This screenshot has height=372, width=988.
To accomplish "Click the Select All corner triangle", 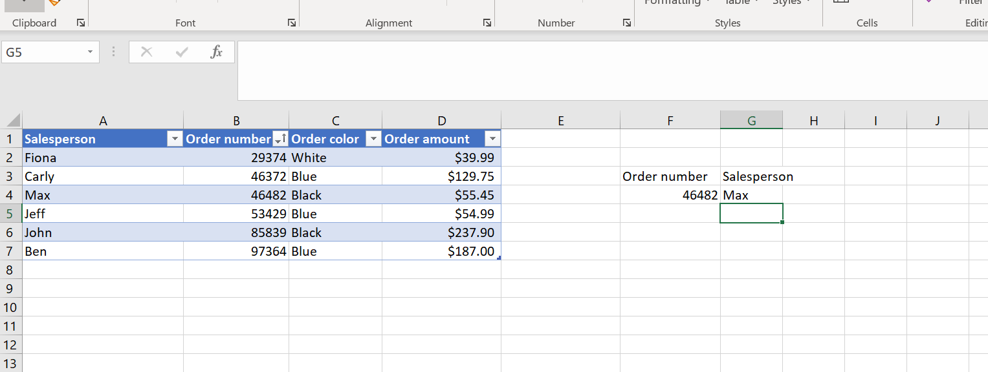I will point(13,121).
